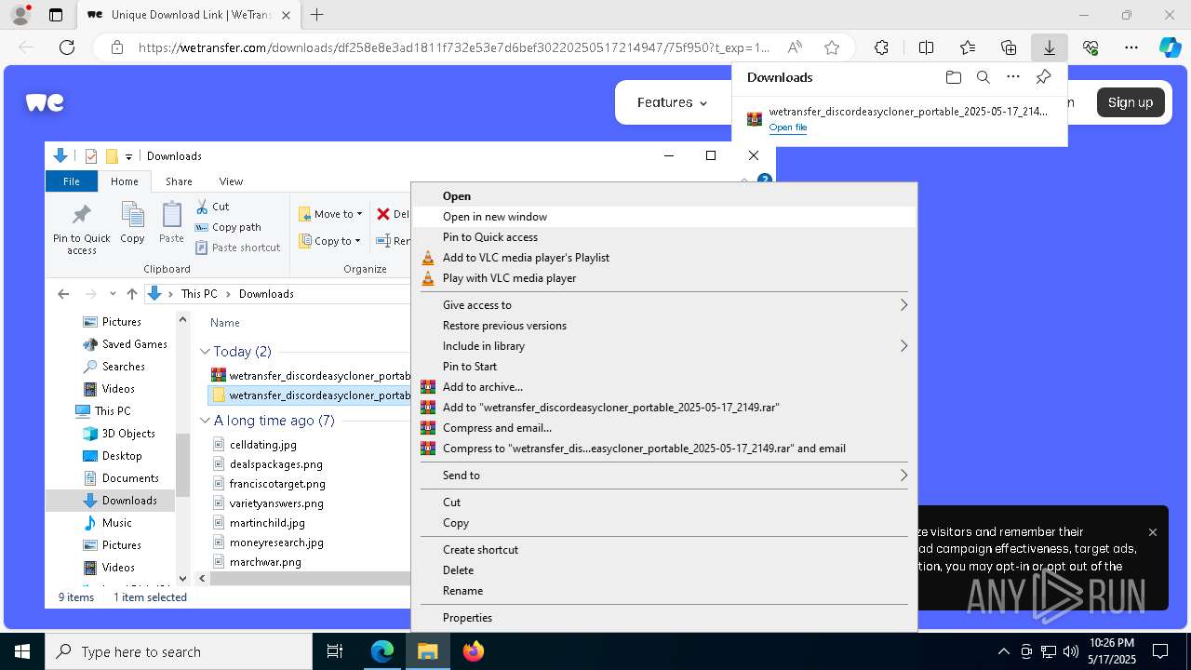Viewport: 1191px width, 670px height.
Task: Click the Copy ribbon button in Explorer
Action: pyautogui.click(x=133, y=223)
